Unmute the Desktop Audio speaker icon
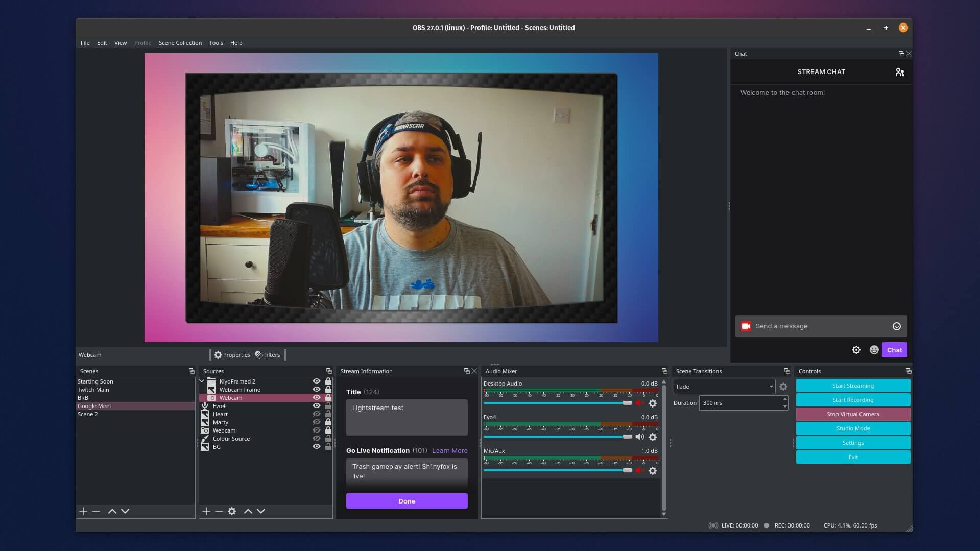 [639, 403]
